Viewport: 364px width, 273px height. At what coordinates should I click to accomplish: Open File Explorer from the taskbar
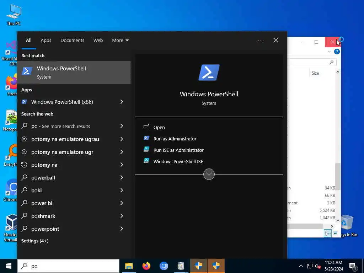[x=129, y=266]
